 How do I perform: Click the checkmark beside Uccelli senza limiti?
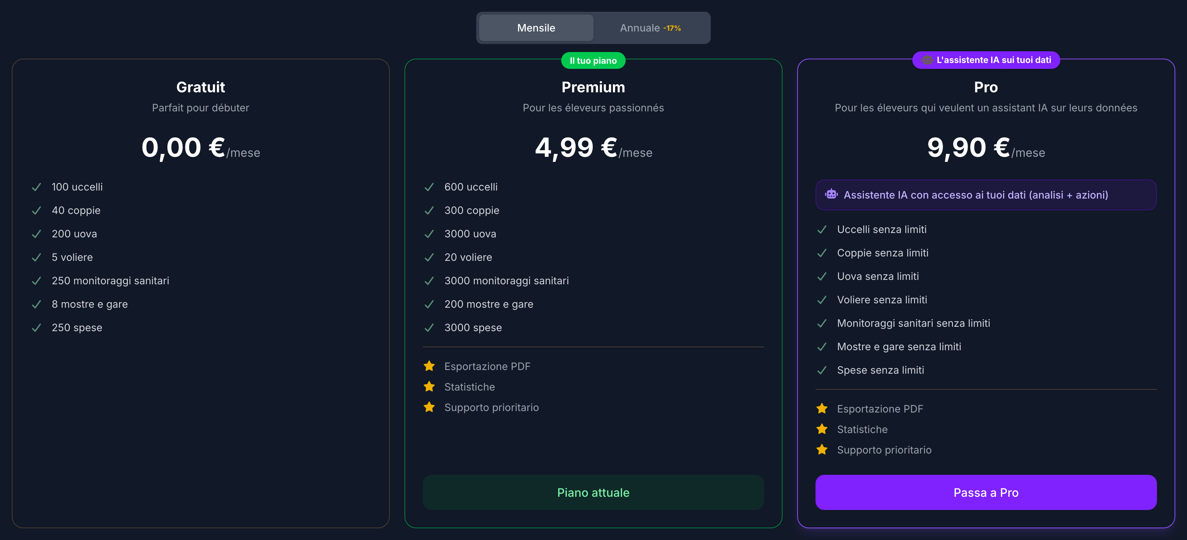(x=822, y=229)
